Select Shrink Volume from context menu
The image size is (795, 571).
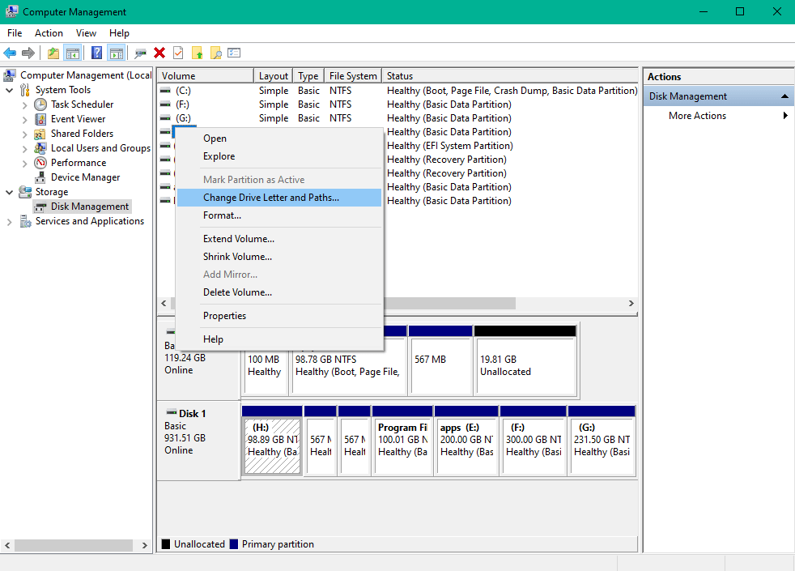click(x=237, y=257)
